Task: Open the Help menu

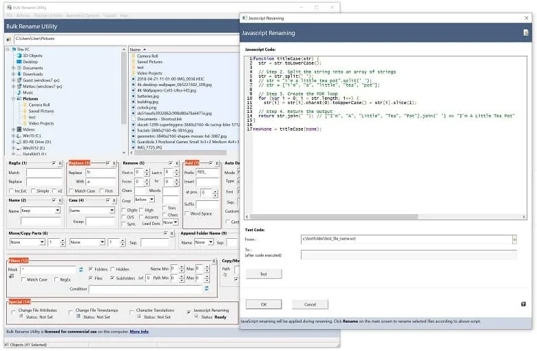Action: [124, 15]
